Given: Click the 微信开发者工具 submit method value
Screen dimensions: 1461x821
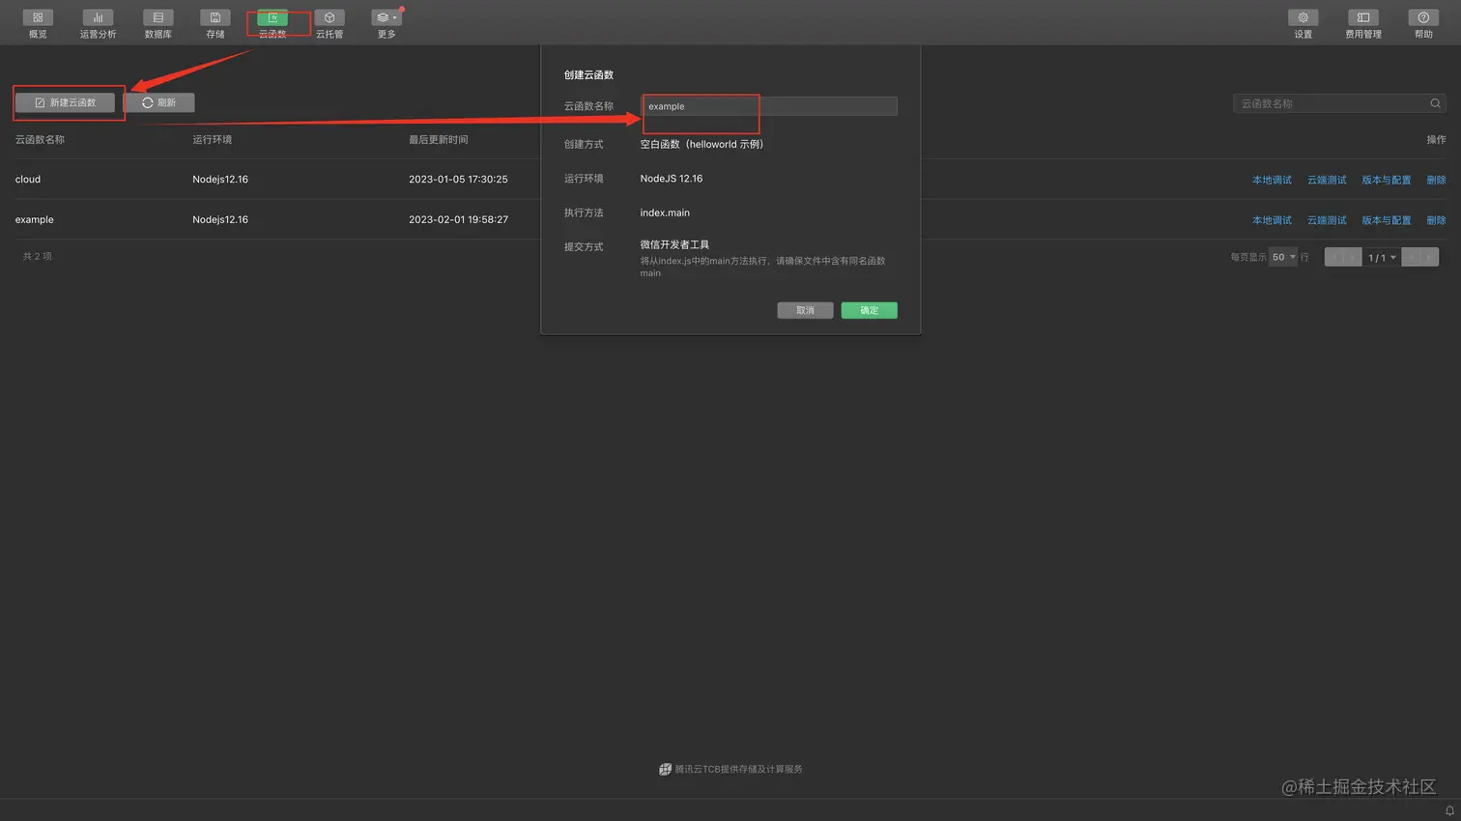Looking at the screenshot, I should (674, 245).
